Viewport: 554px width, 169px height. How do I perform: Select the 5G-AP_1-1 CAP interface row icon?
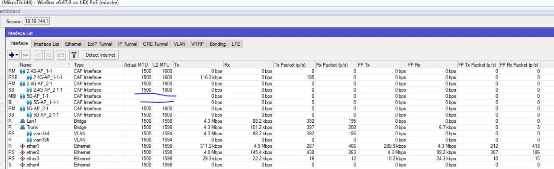[x=23, y=96]
